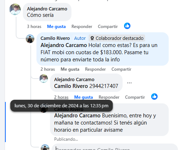Open Camilo Rivero name link with Autor label
This screenshot has height=150, width=183.
(x=55, y=38)
